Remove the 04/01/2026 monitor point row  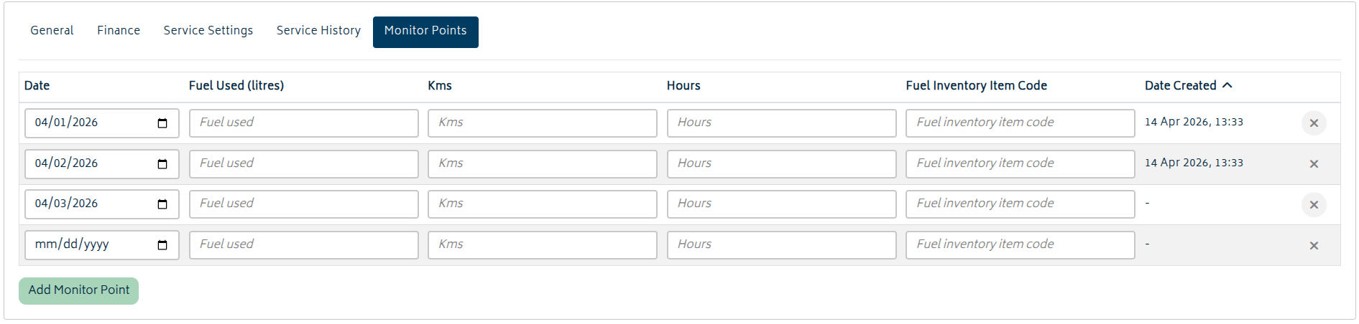point(1313,123)
